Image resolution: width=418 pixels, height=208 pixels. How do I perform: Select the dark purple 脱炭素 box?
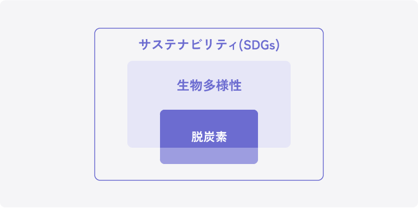point(209,129)
